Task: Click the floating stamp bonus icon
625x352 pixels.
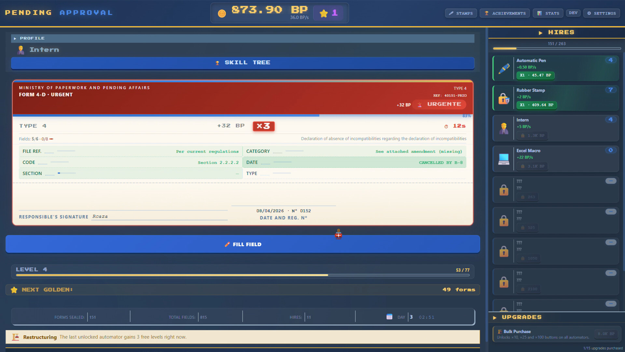Action: [339, 234]
